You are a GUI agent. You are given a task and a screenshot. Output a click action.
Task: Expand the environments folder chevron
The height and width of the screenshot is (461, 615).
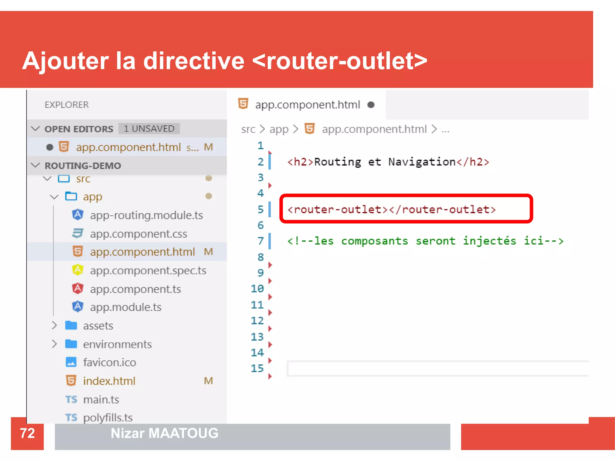[54, 344]
